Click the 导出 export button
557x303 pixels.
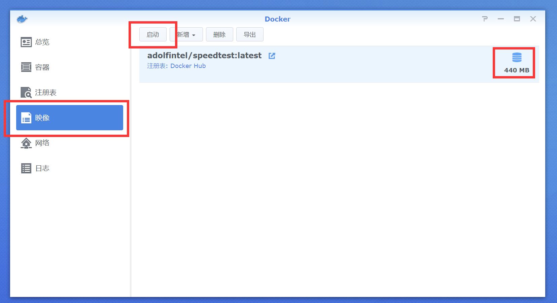click(x=250, y=35)
